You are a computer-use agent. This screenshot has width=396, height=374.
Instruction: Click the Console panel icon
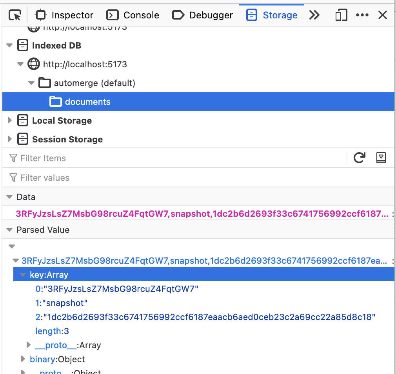[112, 15]
